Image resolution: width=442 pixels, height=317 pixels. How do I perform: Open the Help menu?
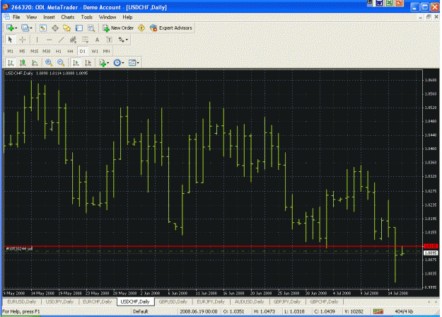click(127, 17)
